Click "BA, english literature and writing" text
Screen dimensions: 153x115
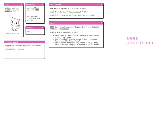pos(33,18)
